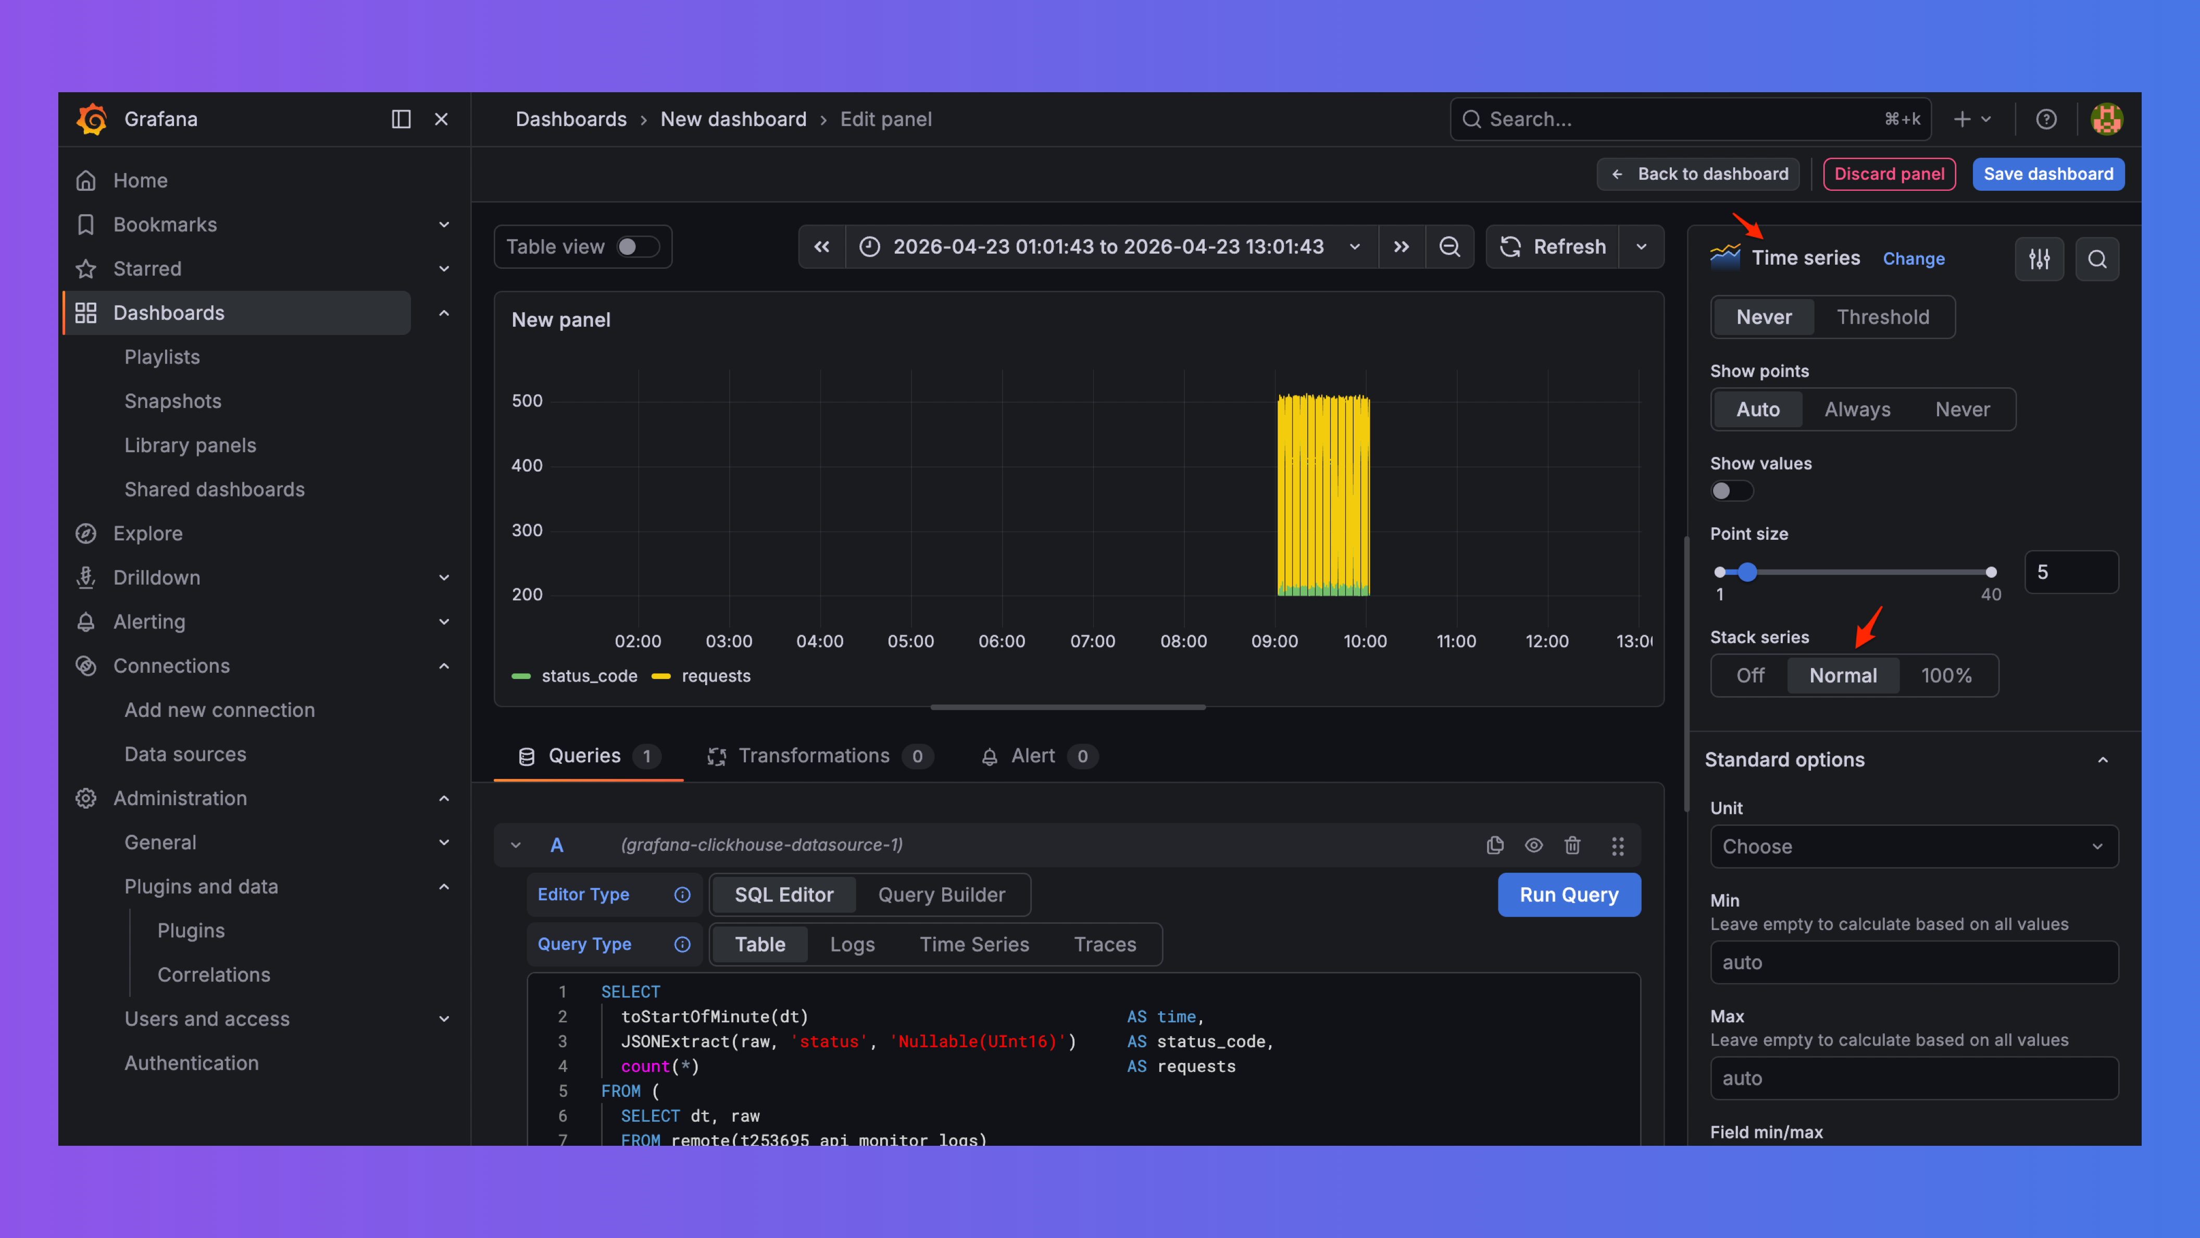Click the Connections sidebar icon
Screen dimensions: 2200x1238
click(x=85, y=665)
